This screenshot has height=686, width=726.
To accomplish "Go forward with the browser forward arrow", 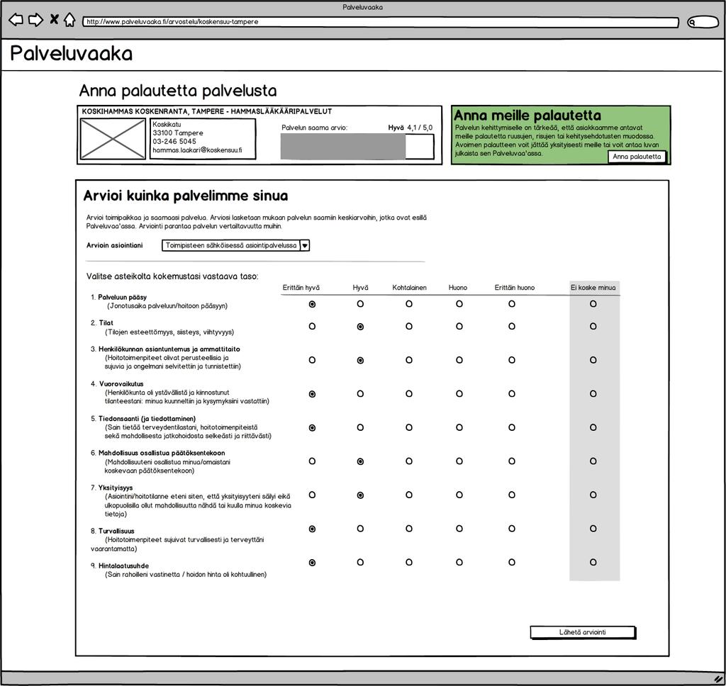I will 35,20.
